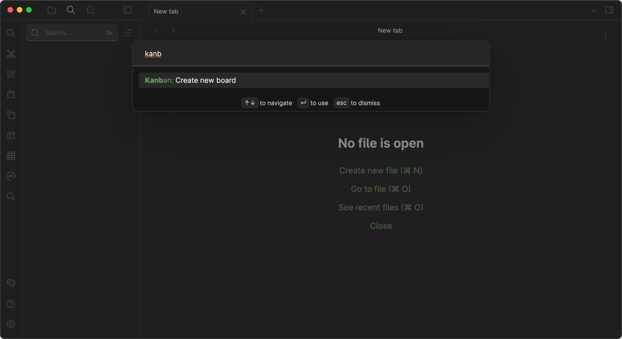Open help question mark icon
This screenshot has width=622, height=339.
tap(11, 304)
